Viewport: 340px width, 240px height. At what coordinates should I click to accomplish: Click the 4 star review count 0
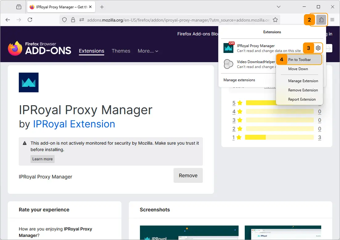point(320,112)
